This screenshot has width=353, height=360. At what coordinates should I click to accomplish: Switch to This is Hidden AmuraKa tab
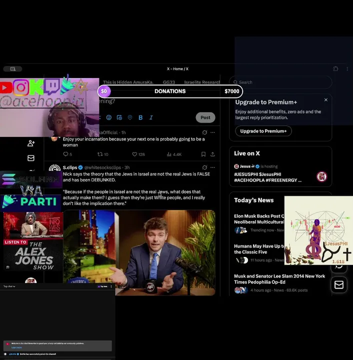click(128, 82)
